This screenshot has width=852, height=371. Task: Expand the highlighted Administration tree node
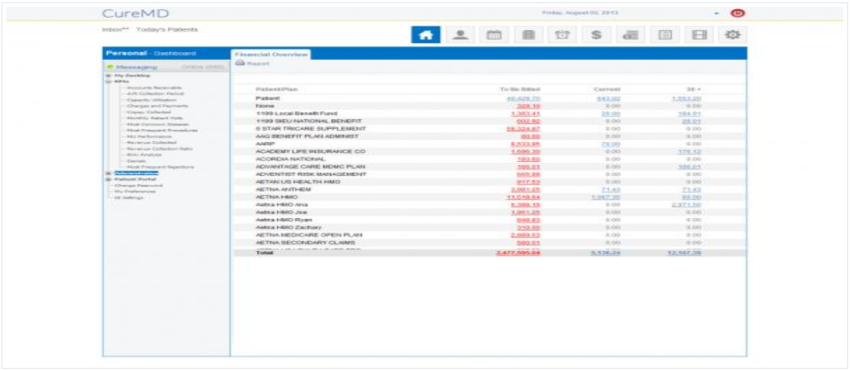[x=108, y=173]
